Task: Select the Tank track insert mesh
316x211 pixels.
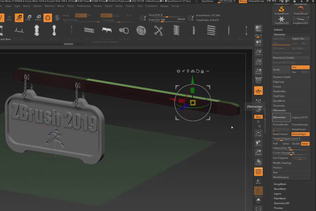Action: [x=106, y=33]
